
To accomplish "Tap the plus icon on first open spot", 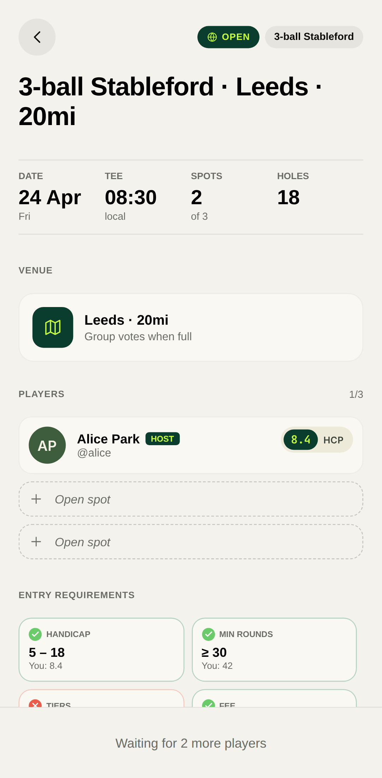I will (x=36, y=499).
